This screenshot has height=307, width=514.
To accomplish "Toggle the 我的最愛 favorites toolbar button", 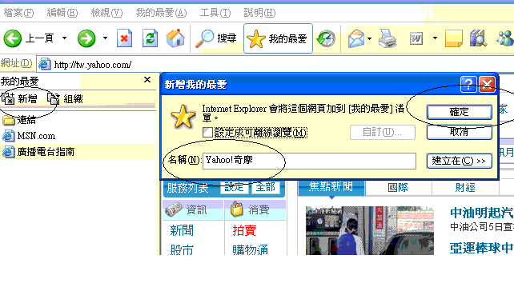I will 278,38.
